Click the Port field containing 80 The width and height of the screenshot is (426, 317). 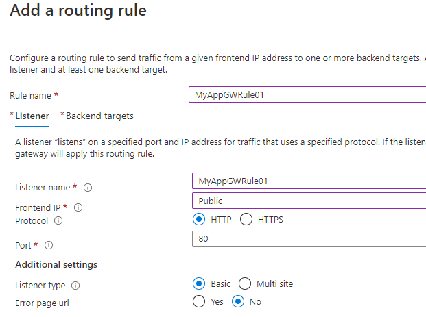(309, 239)
